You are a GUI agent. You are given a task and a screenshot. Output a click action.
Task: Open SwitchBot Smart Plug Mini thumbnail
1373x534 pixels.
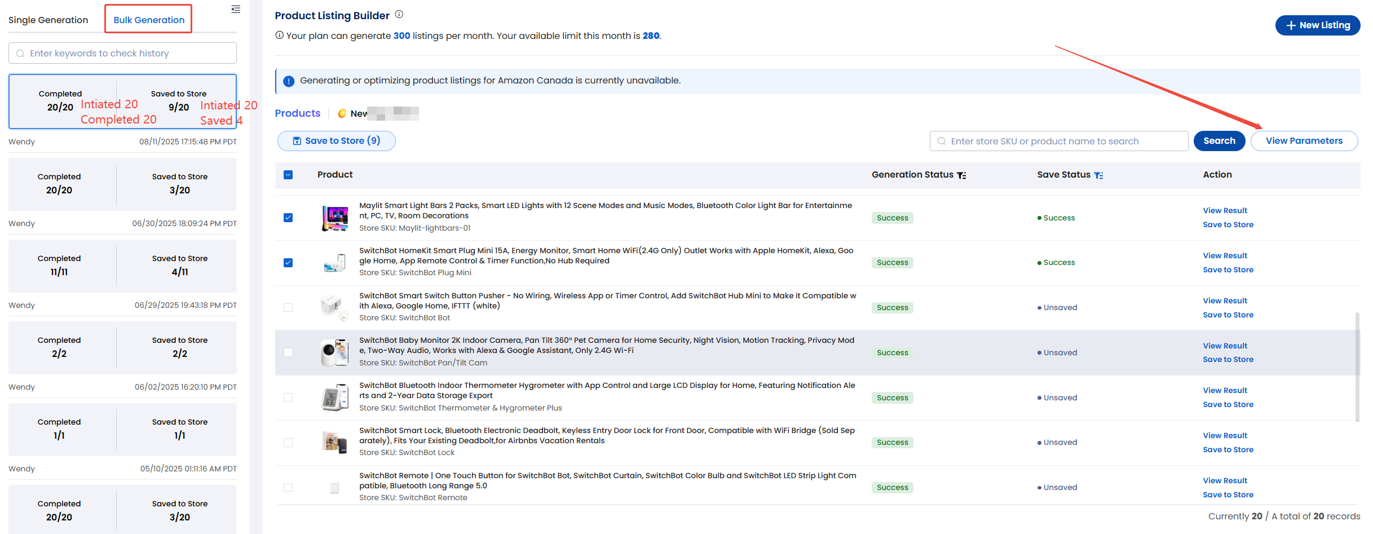[x=335, y=263]
